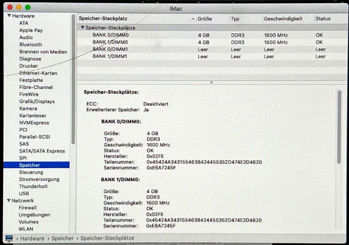Click the BANK 1/DIMM0 detail heading
Screen dimensions: 349x245
pyautogui.click(x=120, y=180)
